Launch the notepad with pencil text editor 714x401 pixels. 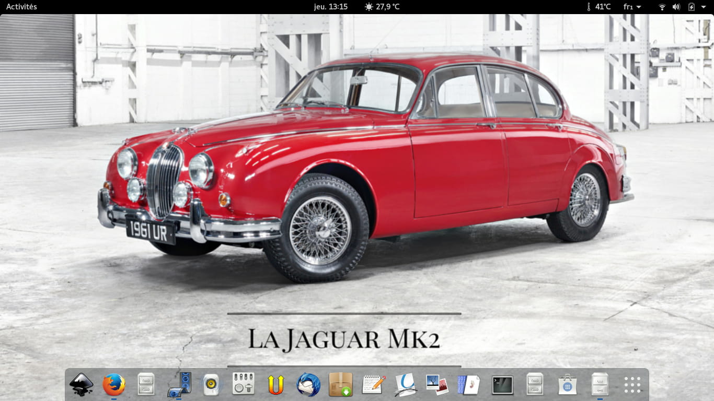click(x=373, y=385)
